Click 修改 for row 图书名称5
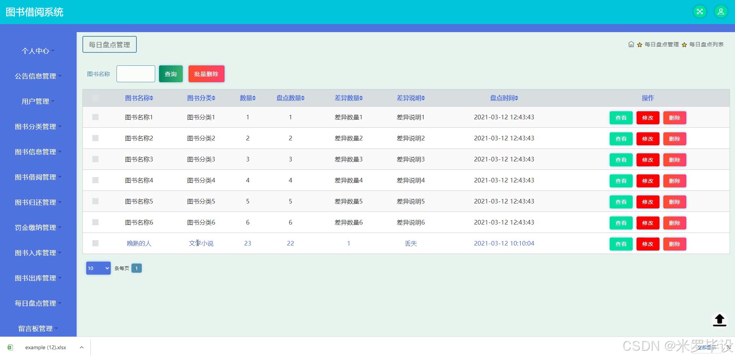The image size is (735, 358). coord(648,202)
